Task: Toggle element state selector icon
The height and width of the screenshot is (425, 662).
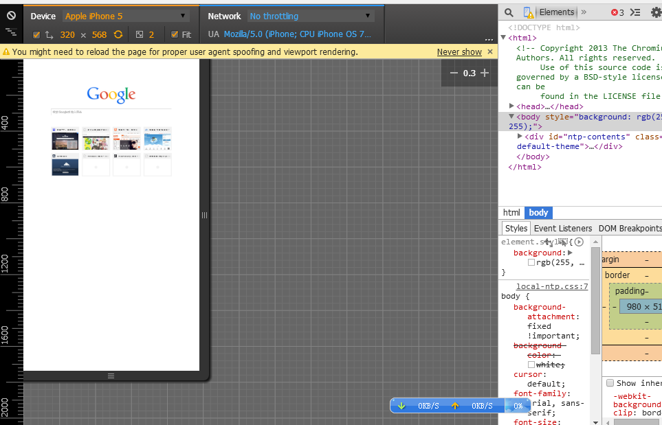Action: click(563, 242)
